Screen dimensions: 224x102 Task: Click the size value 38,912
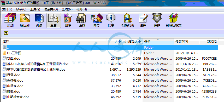click(x=116, y=75)
